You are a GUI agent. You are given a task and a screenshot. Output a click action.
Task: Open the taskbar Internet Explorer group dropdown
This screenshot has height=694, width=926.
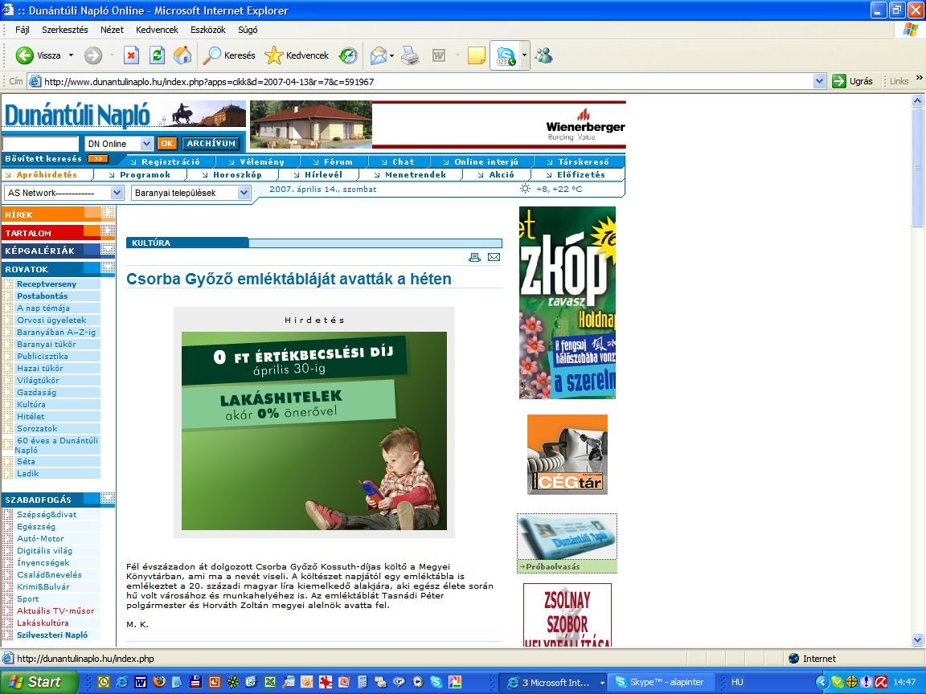pos(602,683)
